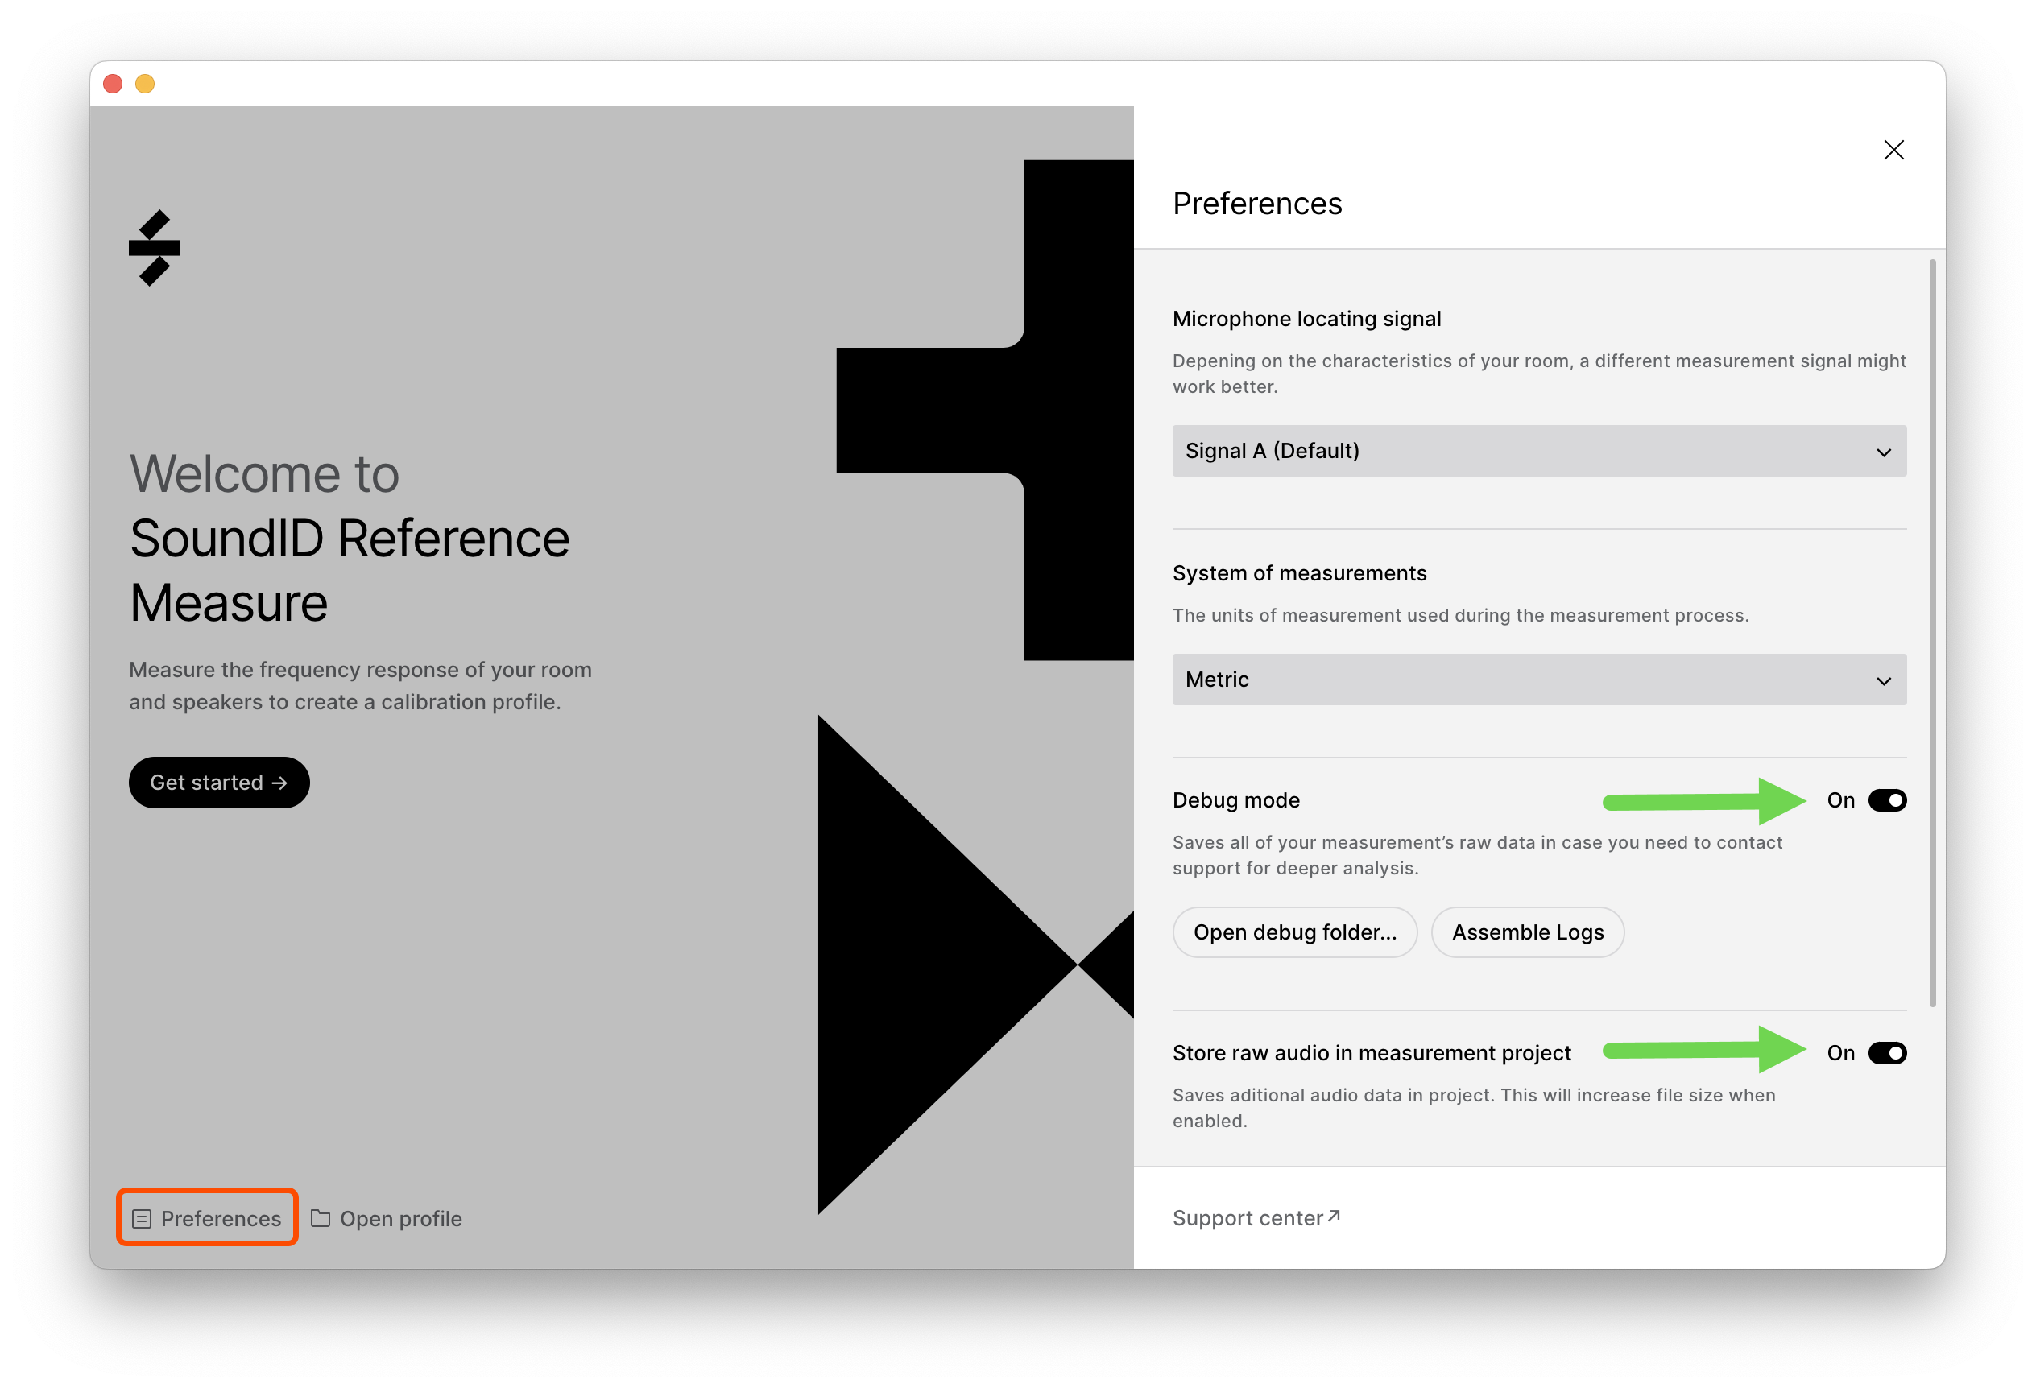The height and width of the screenshot is (1388, 2036).
Task: Click the Get started button
Action: click(219, 783)
